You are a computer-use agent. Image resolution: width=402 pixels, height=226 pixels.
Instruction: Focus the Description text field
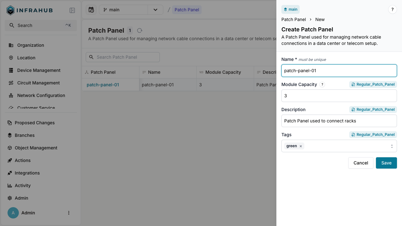point(339,121)
